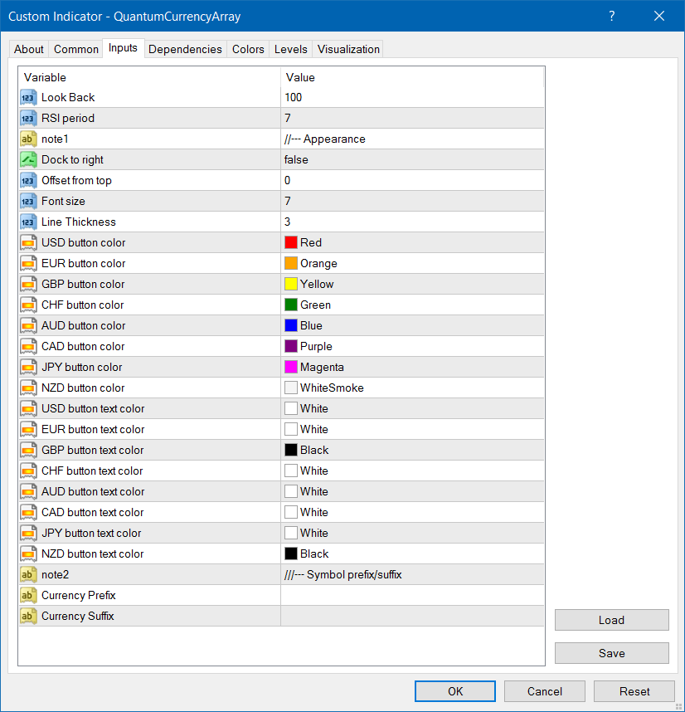The width and height of the screenshot is (685, 712).
Task: Switch to the Colors tab
Action: coord(248,49)
